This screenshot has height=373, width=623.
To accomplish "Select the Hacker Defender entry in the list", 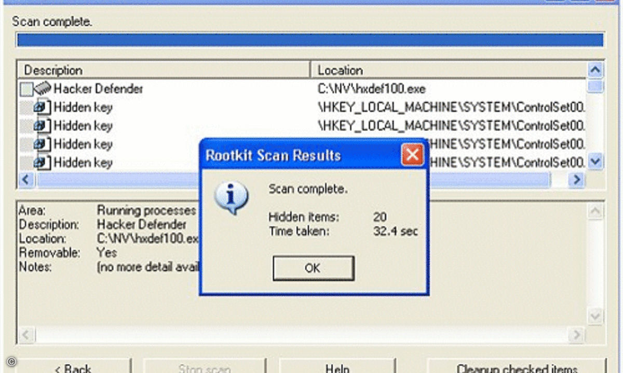I will (98, 89).
